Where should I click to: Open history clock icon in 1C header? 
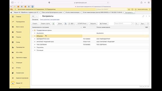click(x=132, y=9)
